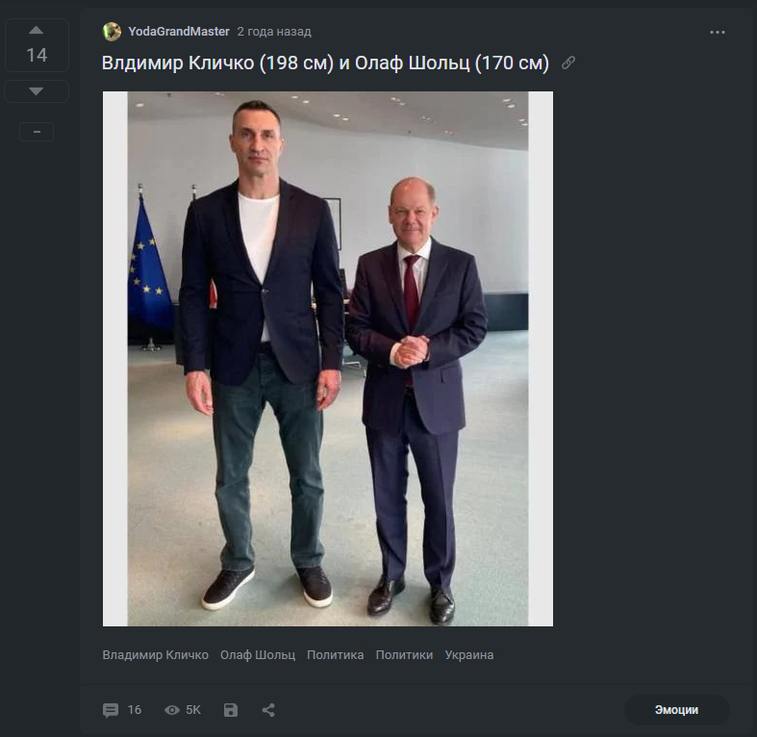Click the Политики tag
This screenshot has width=757, height=737.
coord(404,655)
